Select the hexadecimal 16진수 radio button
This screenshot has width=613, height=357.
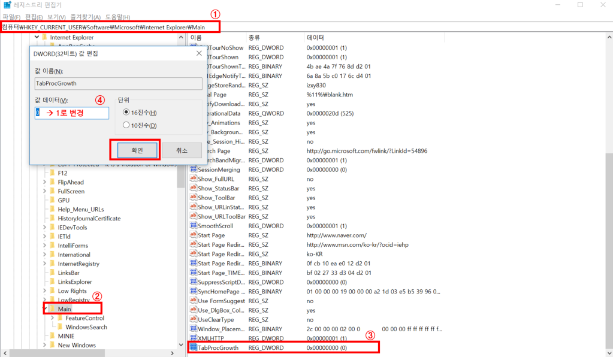(126, 112)
